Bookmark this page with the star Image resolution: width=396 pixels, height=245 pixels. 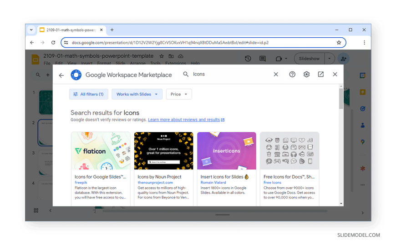339,42
